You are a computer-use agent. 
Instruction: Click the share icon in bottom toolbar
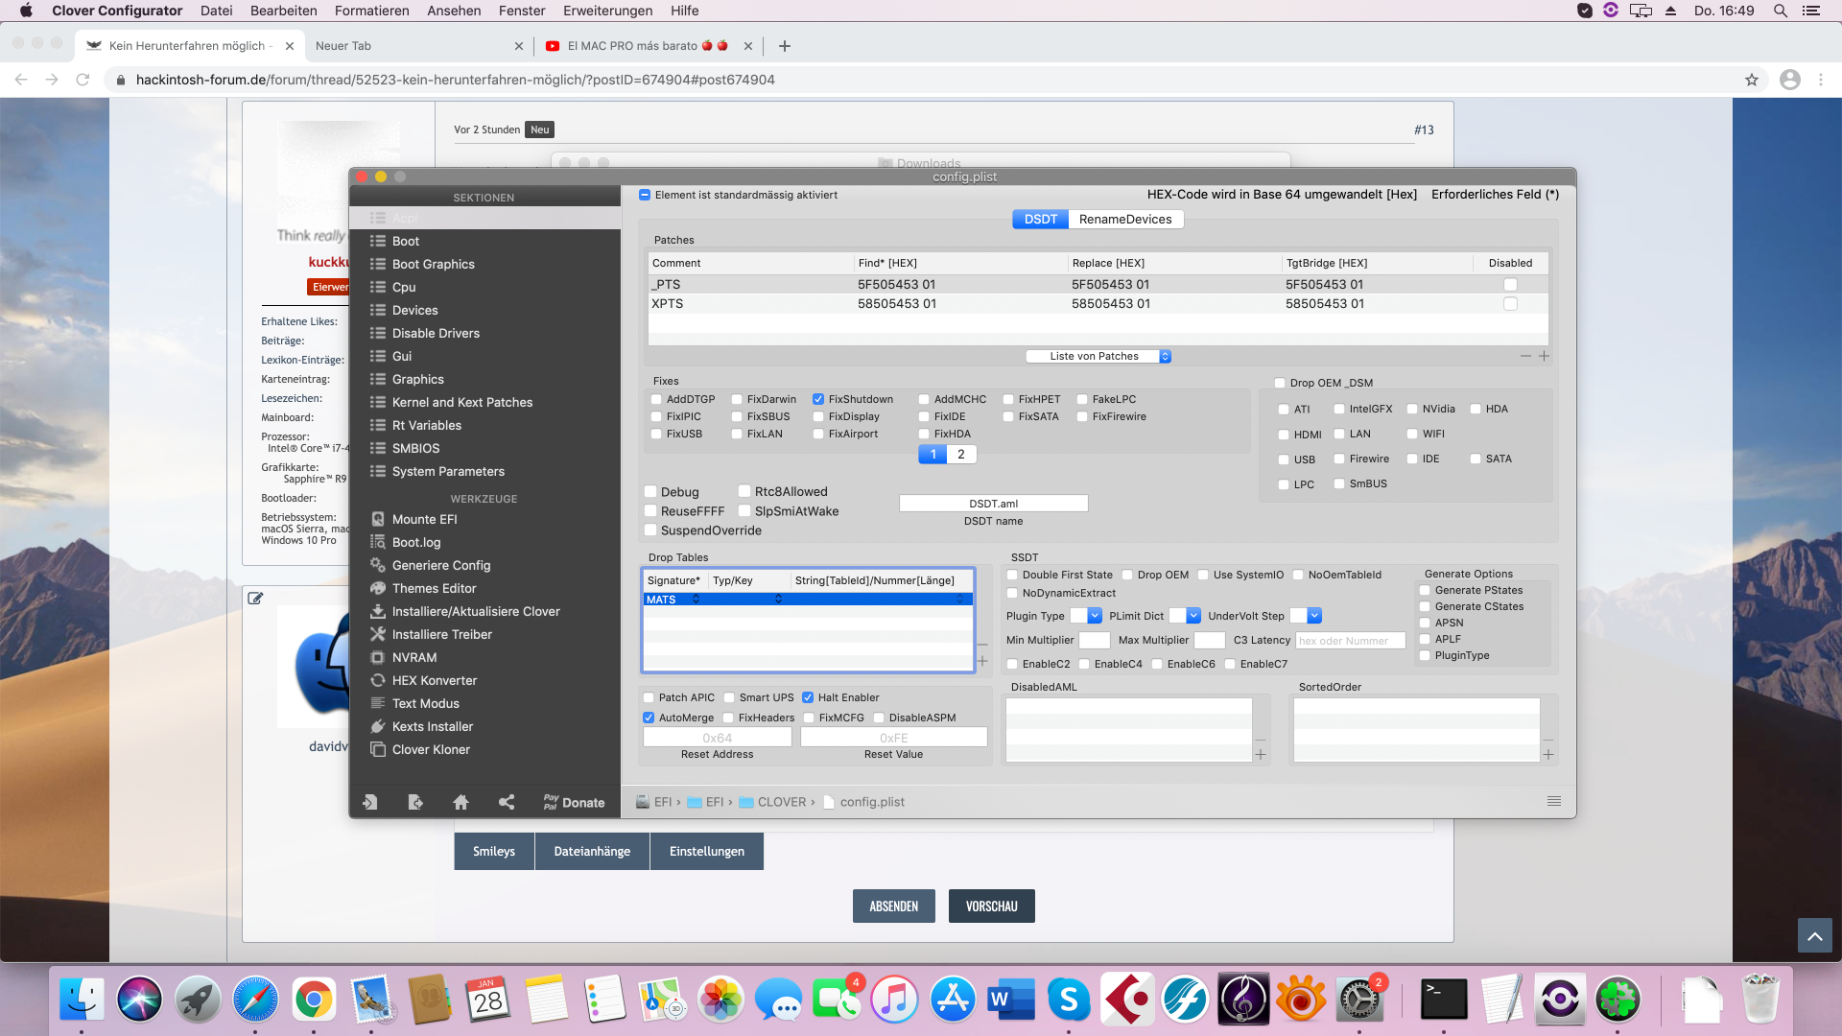pyautogui.click(x=507, y=802)
